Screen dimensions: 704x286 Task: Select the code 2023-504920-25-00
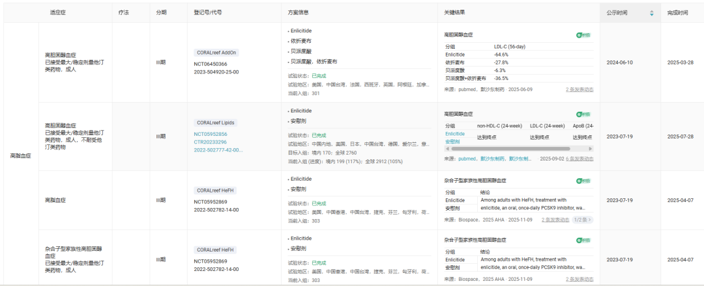pyautogui.click(x=216, y=72)
